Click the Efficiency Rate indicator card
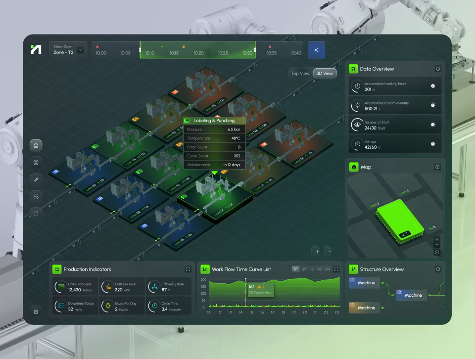This screenshot has height=359, width=475. coord(169,287)
